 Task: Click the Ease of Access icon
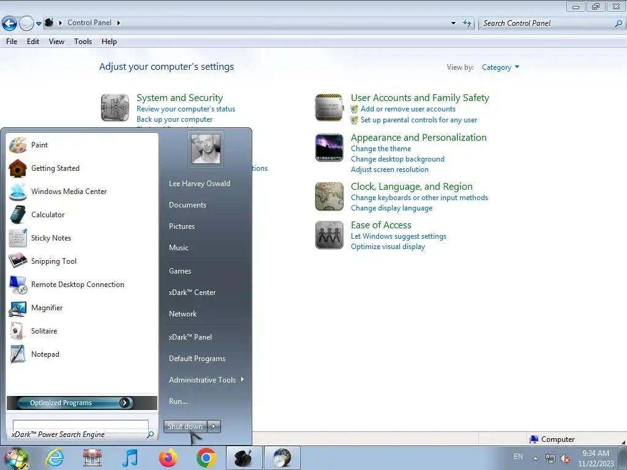click(x=329, y=235)
